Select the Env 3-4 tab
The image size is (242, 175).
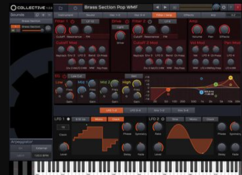click(183, 110)
